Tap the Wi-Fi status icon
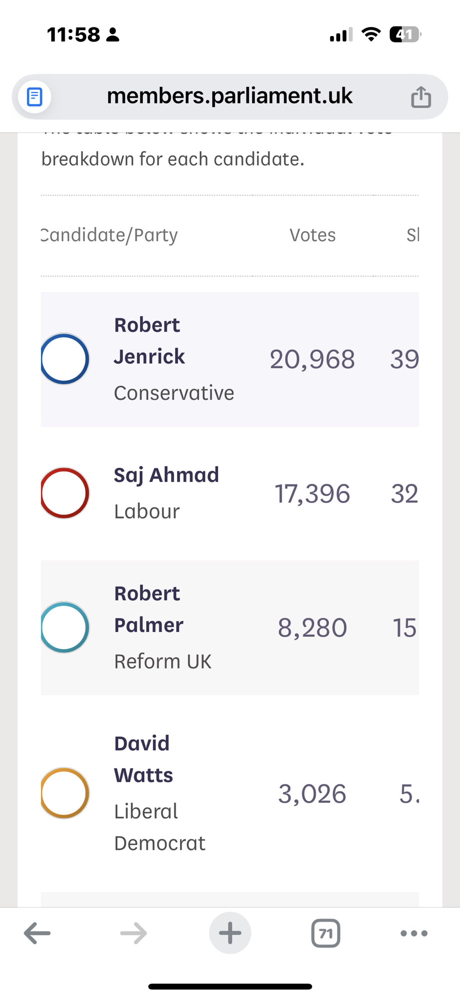This screenshot has height=999, width=460. [x=371, y=34]
